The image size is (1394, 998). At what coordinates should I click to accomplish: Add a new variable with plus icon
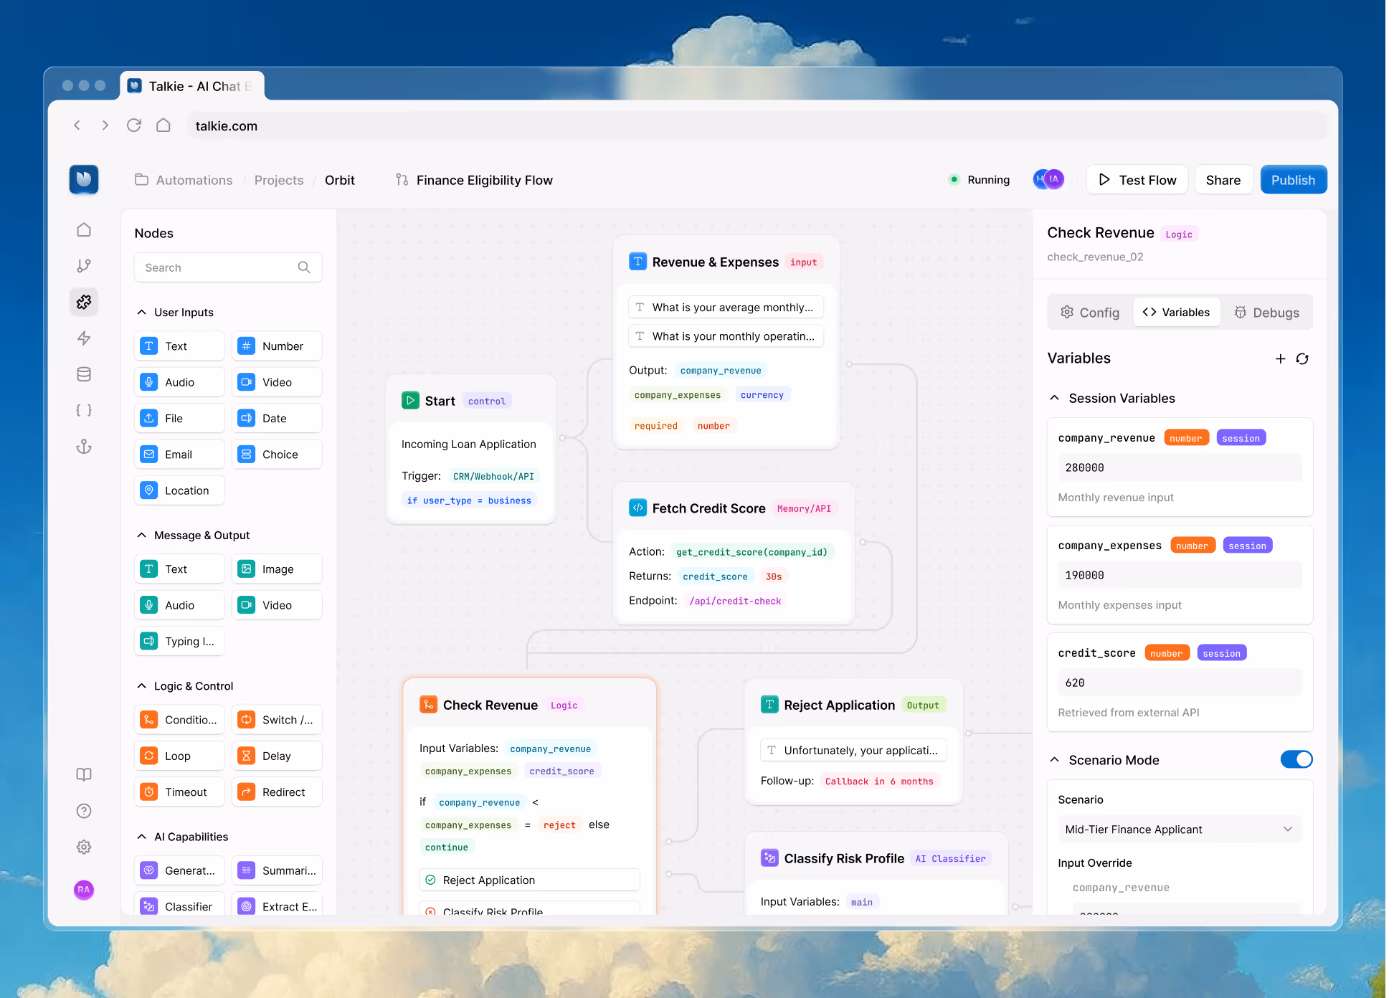pos(1280,358)
